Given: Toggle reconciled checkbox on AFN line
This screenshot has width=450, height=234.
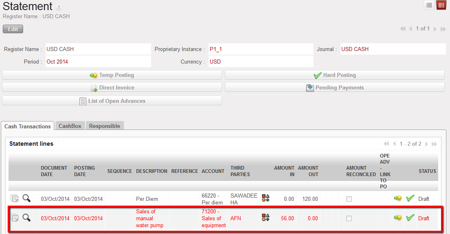Looking at the screenshot, I should coord(349,218).
